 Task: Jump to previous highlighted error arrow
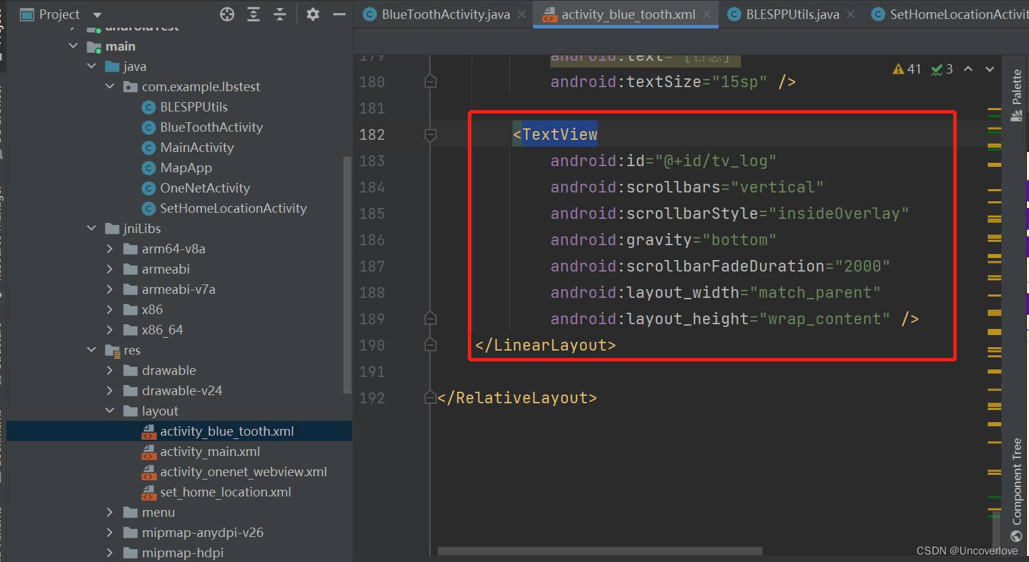[x=968, y=69]
